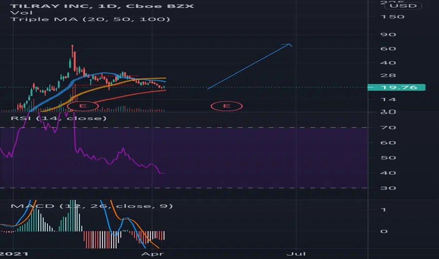The image size is (439, 259).
Task: Click the RSI (14, close) indicator label
Action: [x=58, y=118]
